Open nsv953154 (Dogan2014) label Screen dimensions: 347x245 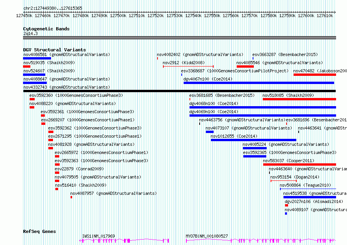point(295,177)
